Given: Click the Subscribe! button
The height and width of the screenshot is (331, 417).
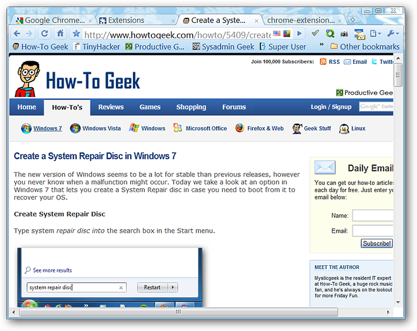Looking at the screenshot, I should point(377,244).
